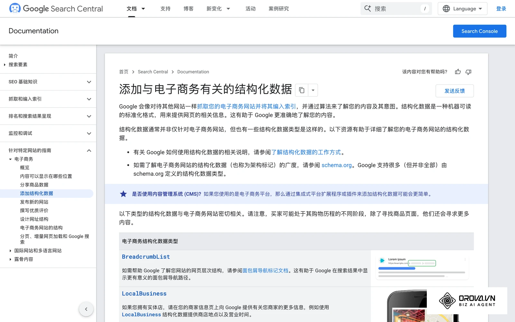Open the 文档 dropdown arrow in top nav
Screen dimensions: 515x322
point(144,9)
